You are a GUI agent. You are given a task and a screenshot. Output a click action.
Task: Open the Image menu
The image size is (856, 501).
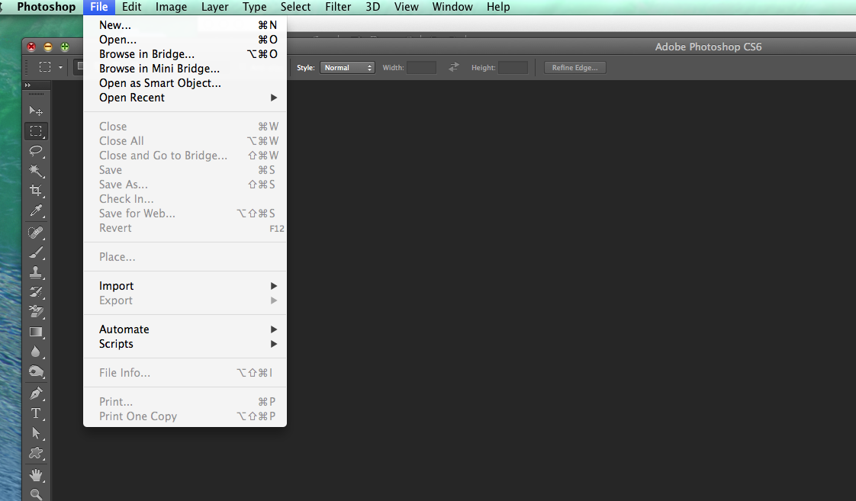[171, 7]
